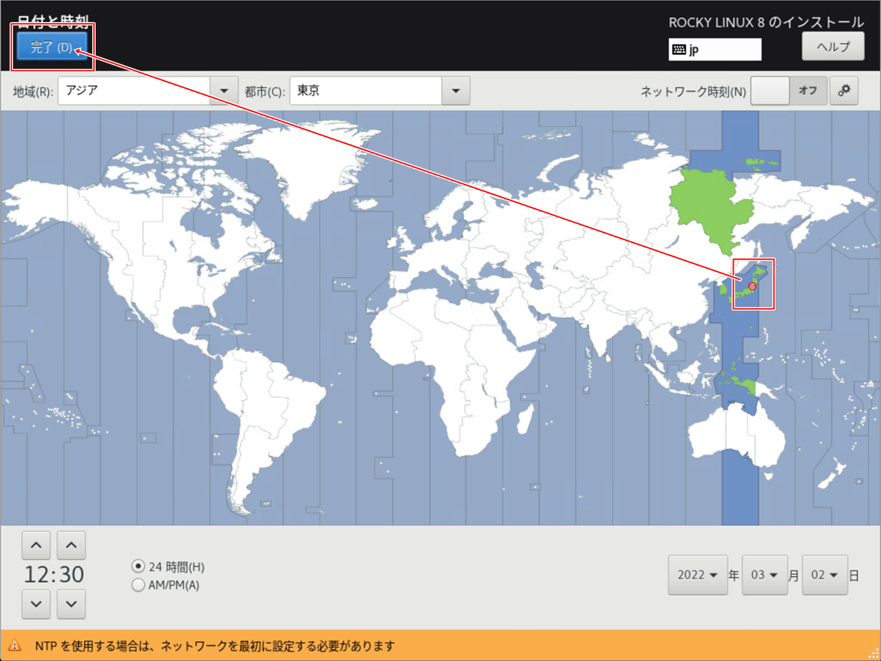The height and width of the screenshot is (661, 881).
Task: Click the minute increment up arrow
Action: 71,545
